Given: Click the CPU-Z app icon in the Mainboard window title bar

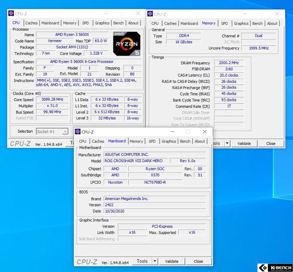Looking at the screenshot, I should click(x=78, y=131).
